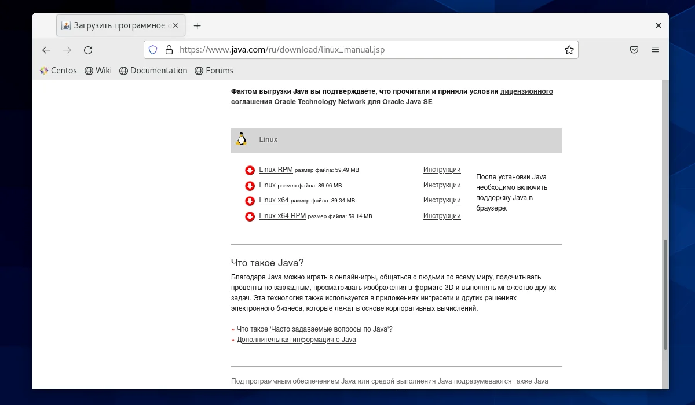Open the Documentation bookmark
This screenshot has width=695, height=405.
tap(153, 71)
